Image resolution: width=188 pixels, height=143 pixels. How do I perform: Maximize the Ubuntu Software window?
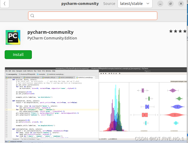[x=171, y=4]
